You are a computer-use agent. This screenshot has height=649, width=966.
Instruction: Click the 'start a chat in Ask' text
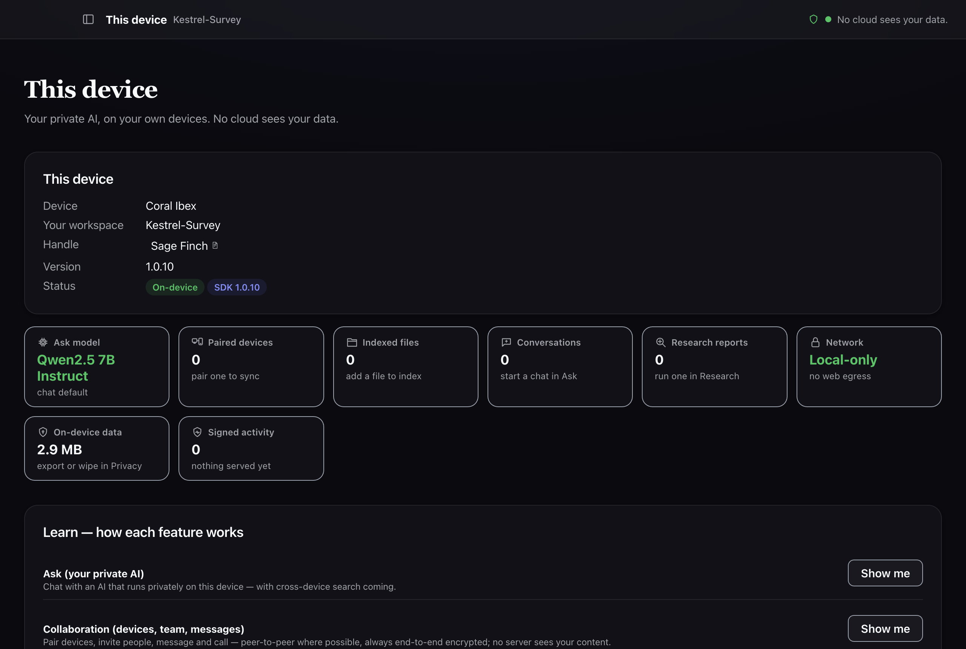click(x=538, y=376)
